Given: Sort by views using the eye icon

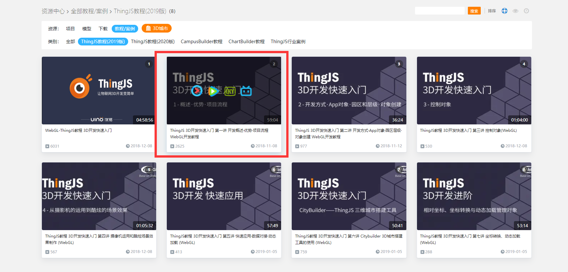Looking at the screenshot, I should point(516,11).
